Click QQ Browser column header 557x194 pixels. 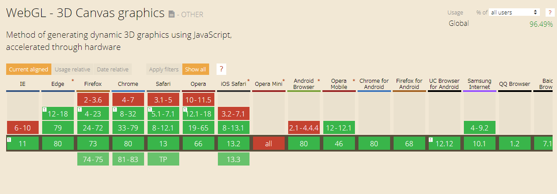coord(514,84)
